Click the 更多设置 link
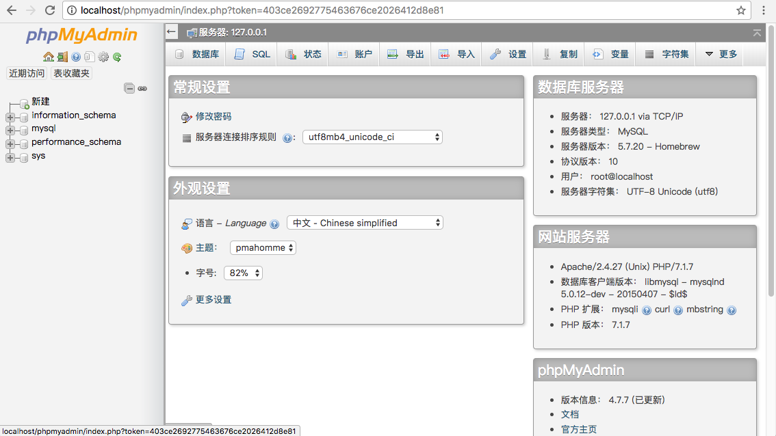 tap(214, 299)
